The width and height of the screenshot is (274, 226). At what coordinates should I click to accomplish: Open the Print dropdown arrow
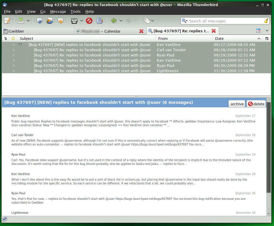tap(81, 21)
